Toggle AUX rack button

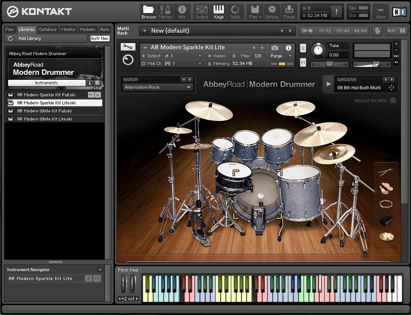tap(391, 30)
